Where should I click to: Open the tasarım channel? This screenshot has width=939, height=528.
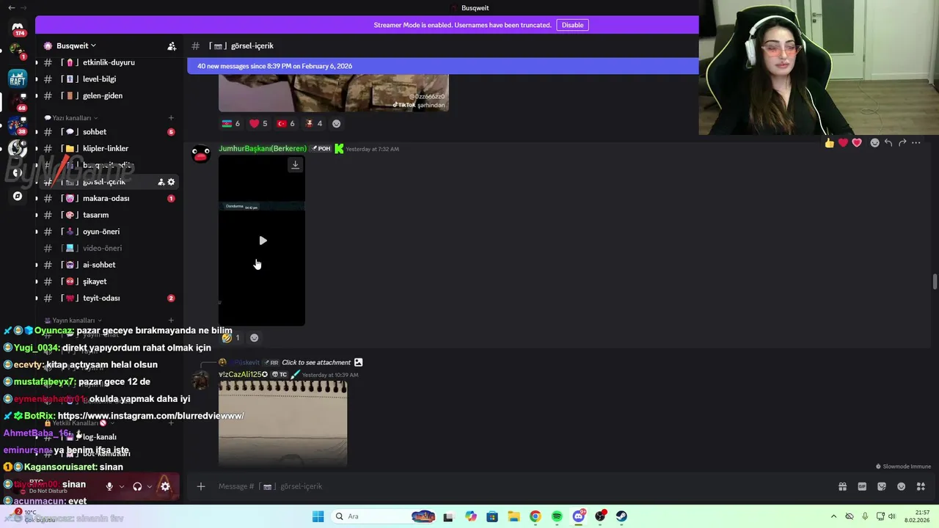click(109, 215)
